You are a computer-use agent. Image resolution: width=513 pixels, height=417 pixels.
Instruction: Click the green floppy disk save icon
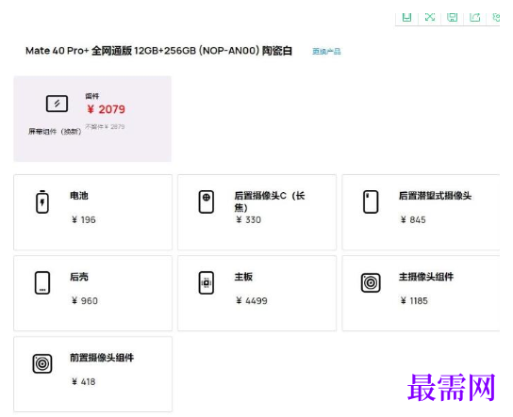tap(452, 17)
